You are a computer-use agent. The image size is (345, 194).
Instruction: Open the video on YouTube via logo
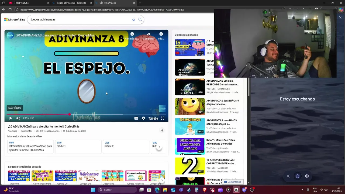tap(153, 118)
